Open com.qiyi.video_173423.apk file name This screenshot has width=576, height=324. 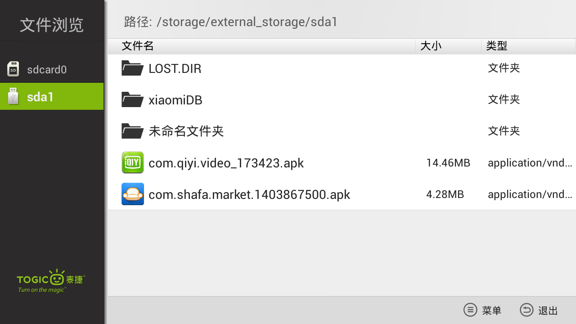coord(226,163)
